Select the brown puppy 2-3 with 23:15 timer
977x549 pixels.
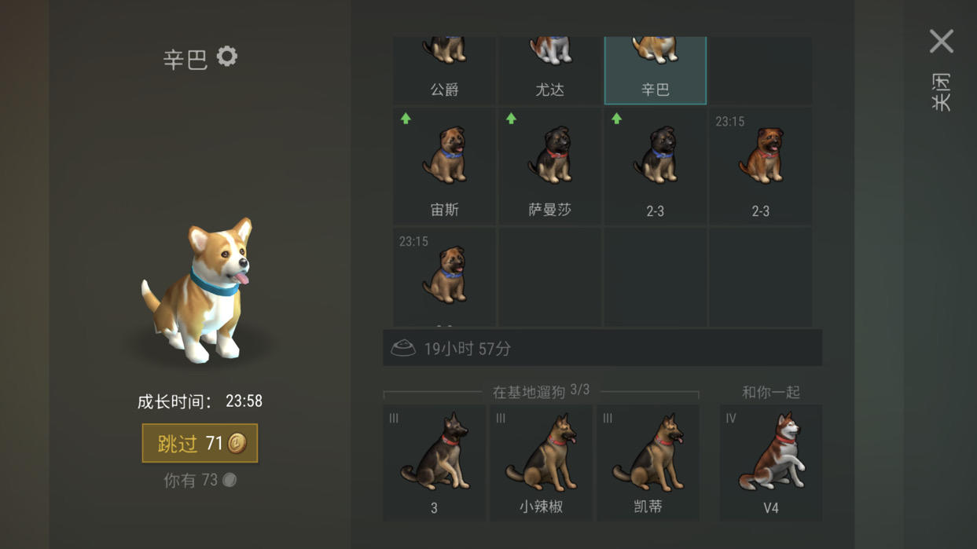(760, 167)
